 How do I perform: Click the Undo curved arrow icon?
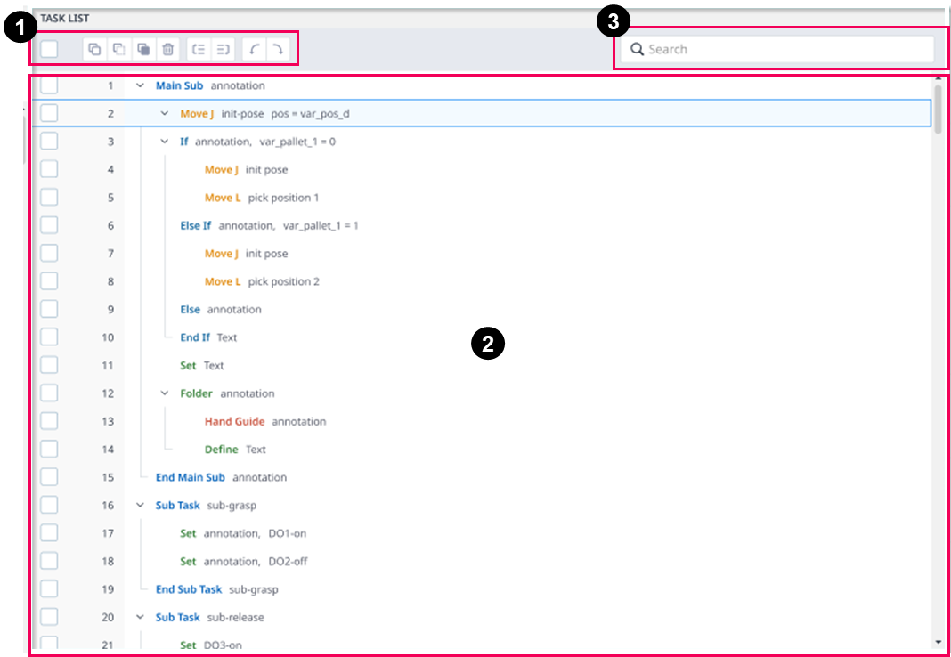pyautogui.click(x=254, y=49)
